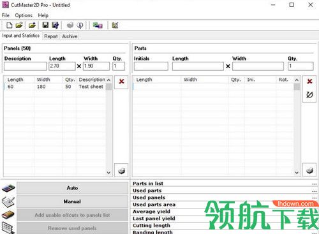Viewport: 319px width, 234px height.
Task: Click Add usable offcuts to panels list
Action: click(x=72, y=215)
